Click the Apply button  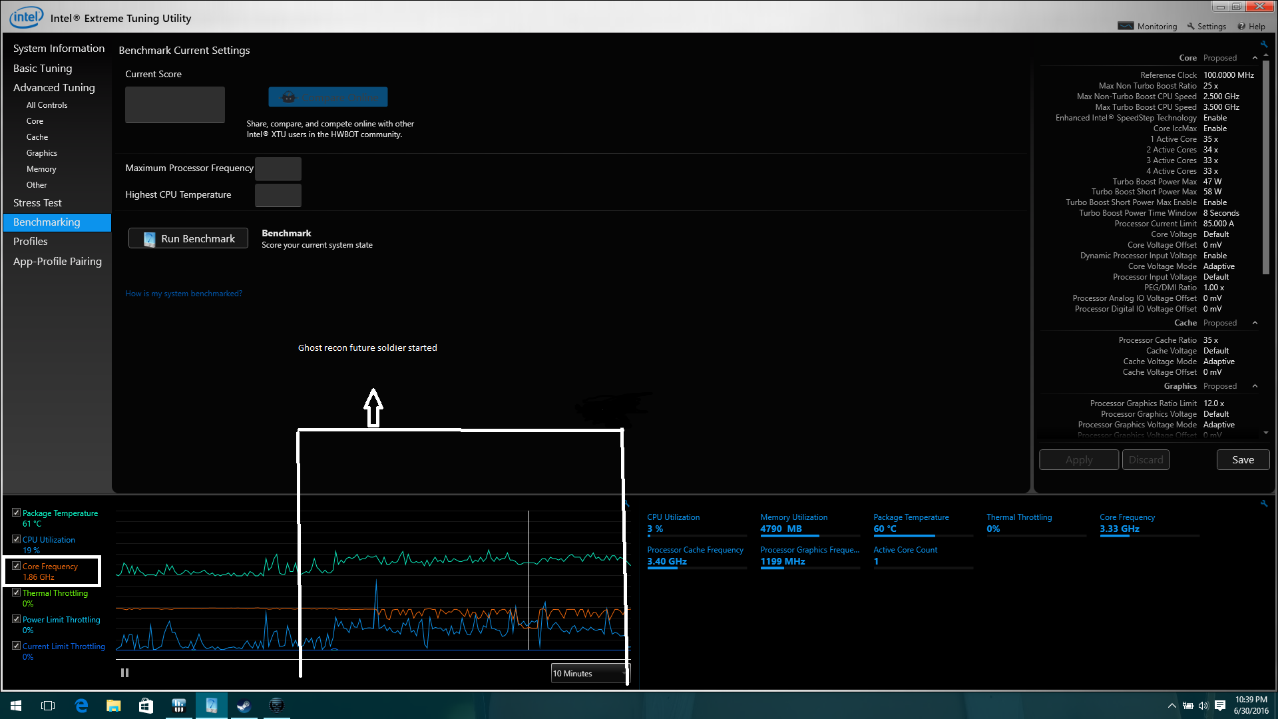tap(1079, 460)
